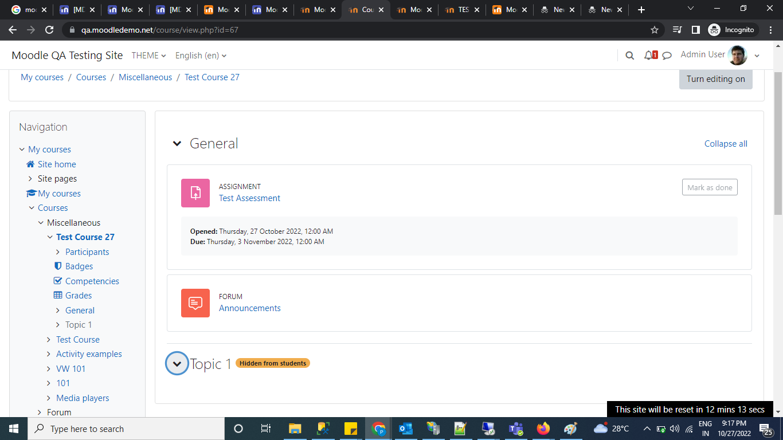Open the search magnifier in Moodle header
Image resolution: width=783 pixels, height=440 pixels.
coord(629,56)
